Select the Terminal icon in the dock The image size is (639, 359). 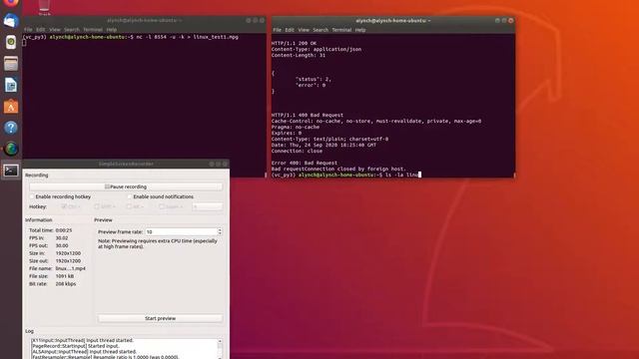pos(11,171)
